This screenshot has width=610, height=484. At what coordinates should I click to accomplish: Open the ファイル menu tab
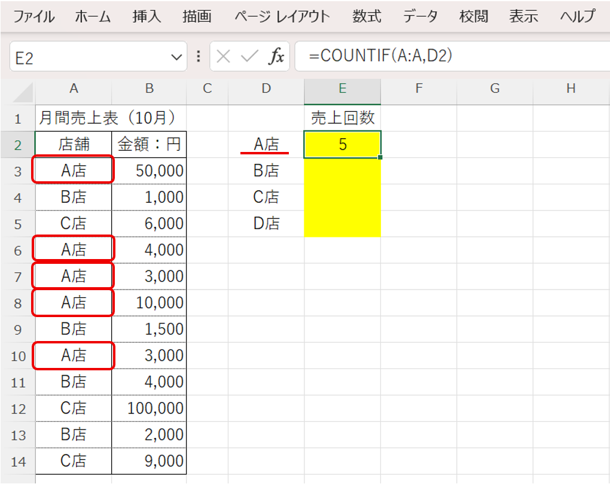33,16
